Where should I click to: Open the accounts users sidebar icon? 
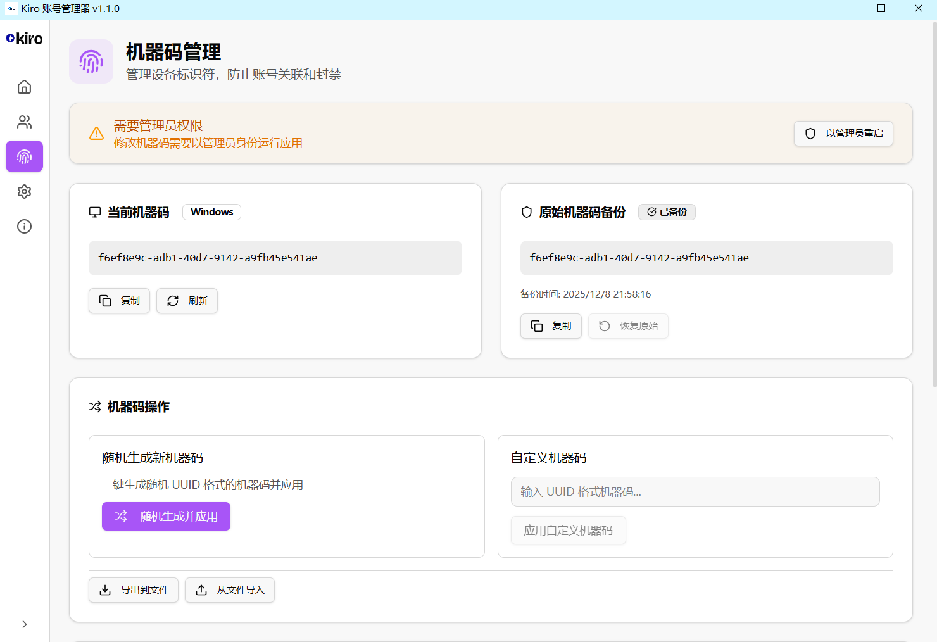tap(24, 122)
